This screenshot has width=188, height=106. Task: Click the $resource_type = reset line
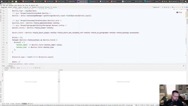click(x=33, y=57)
